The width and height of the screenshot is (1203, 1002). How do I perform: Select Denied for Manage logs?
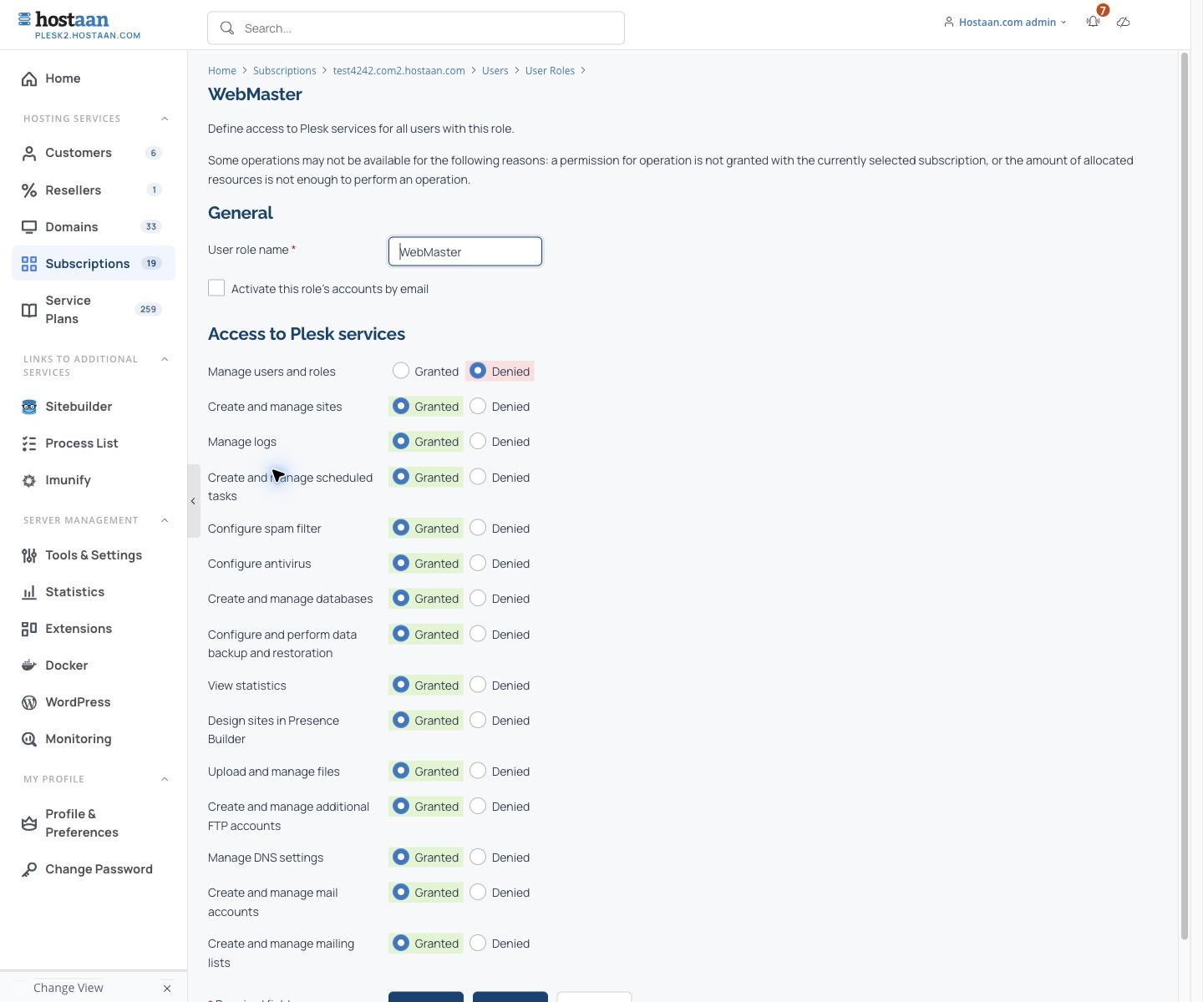click(x=478, y=441)
